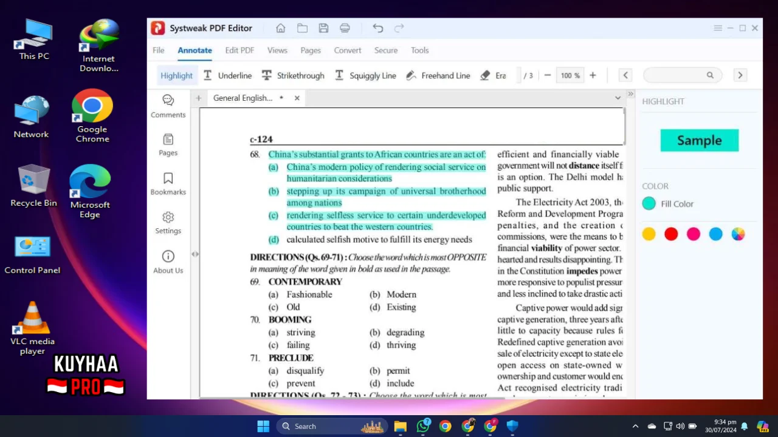Select the Freehand Line tool
778x437 pixels.
[438, 75]
